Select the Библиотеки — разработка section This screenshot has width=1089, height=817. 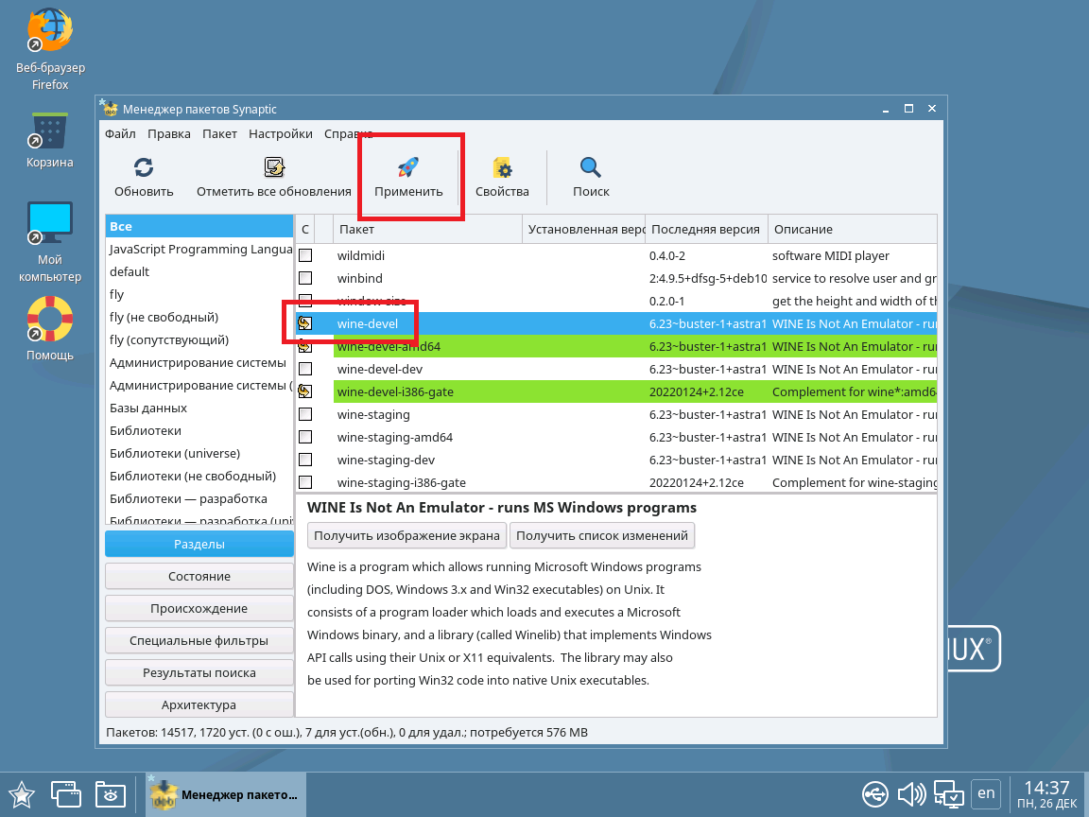[199, 499]
